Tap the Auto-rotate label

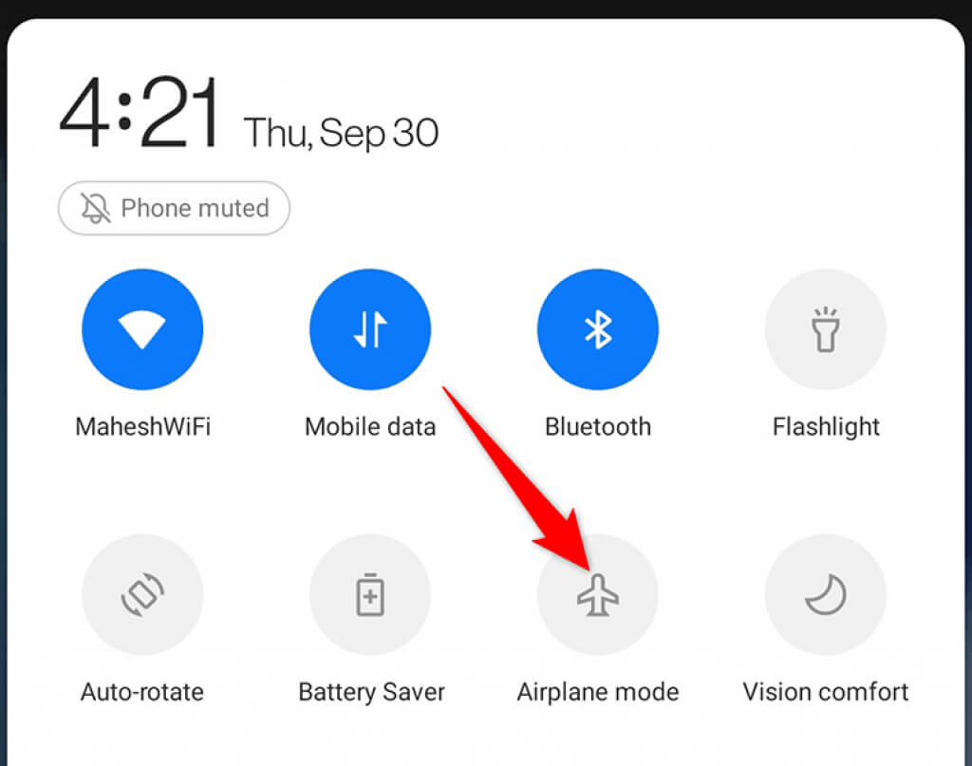pos(142,692)
